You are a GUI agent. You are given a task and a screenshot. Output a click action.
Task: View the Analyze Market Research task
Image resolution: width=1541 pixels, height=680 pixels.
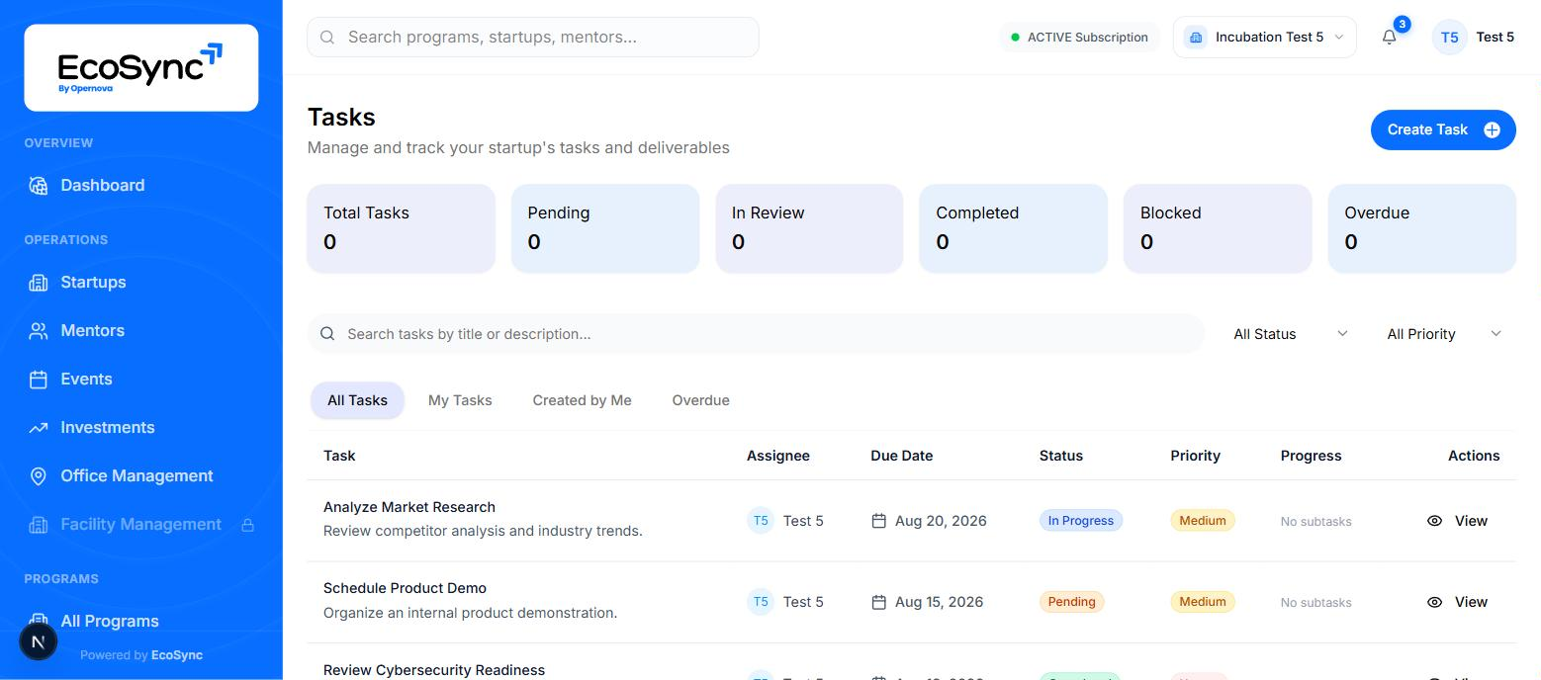1457,521
